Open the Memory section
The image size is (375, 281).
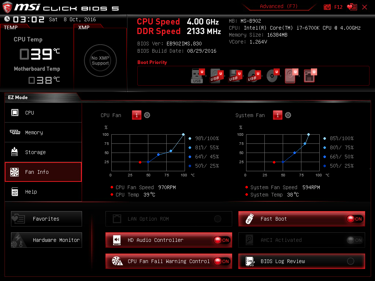click(x=43, y=132)
